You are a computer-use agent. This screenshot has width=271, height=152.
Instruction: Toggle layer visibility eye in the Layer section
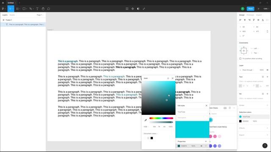[267, 70]
